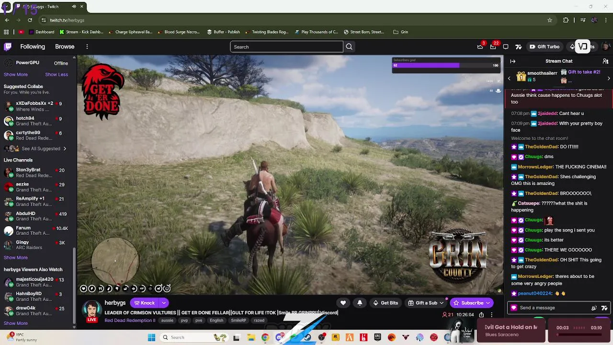This screenshot has width=613, height=345.
Task: Bookmark this page with the star icon
Action: coord(550,20)
